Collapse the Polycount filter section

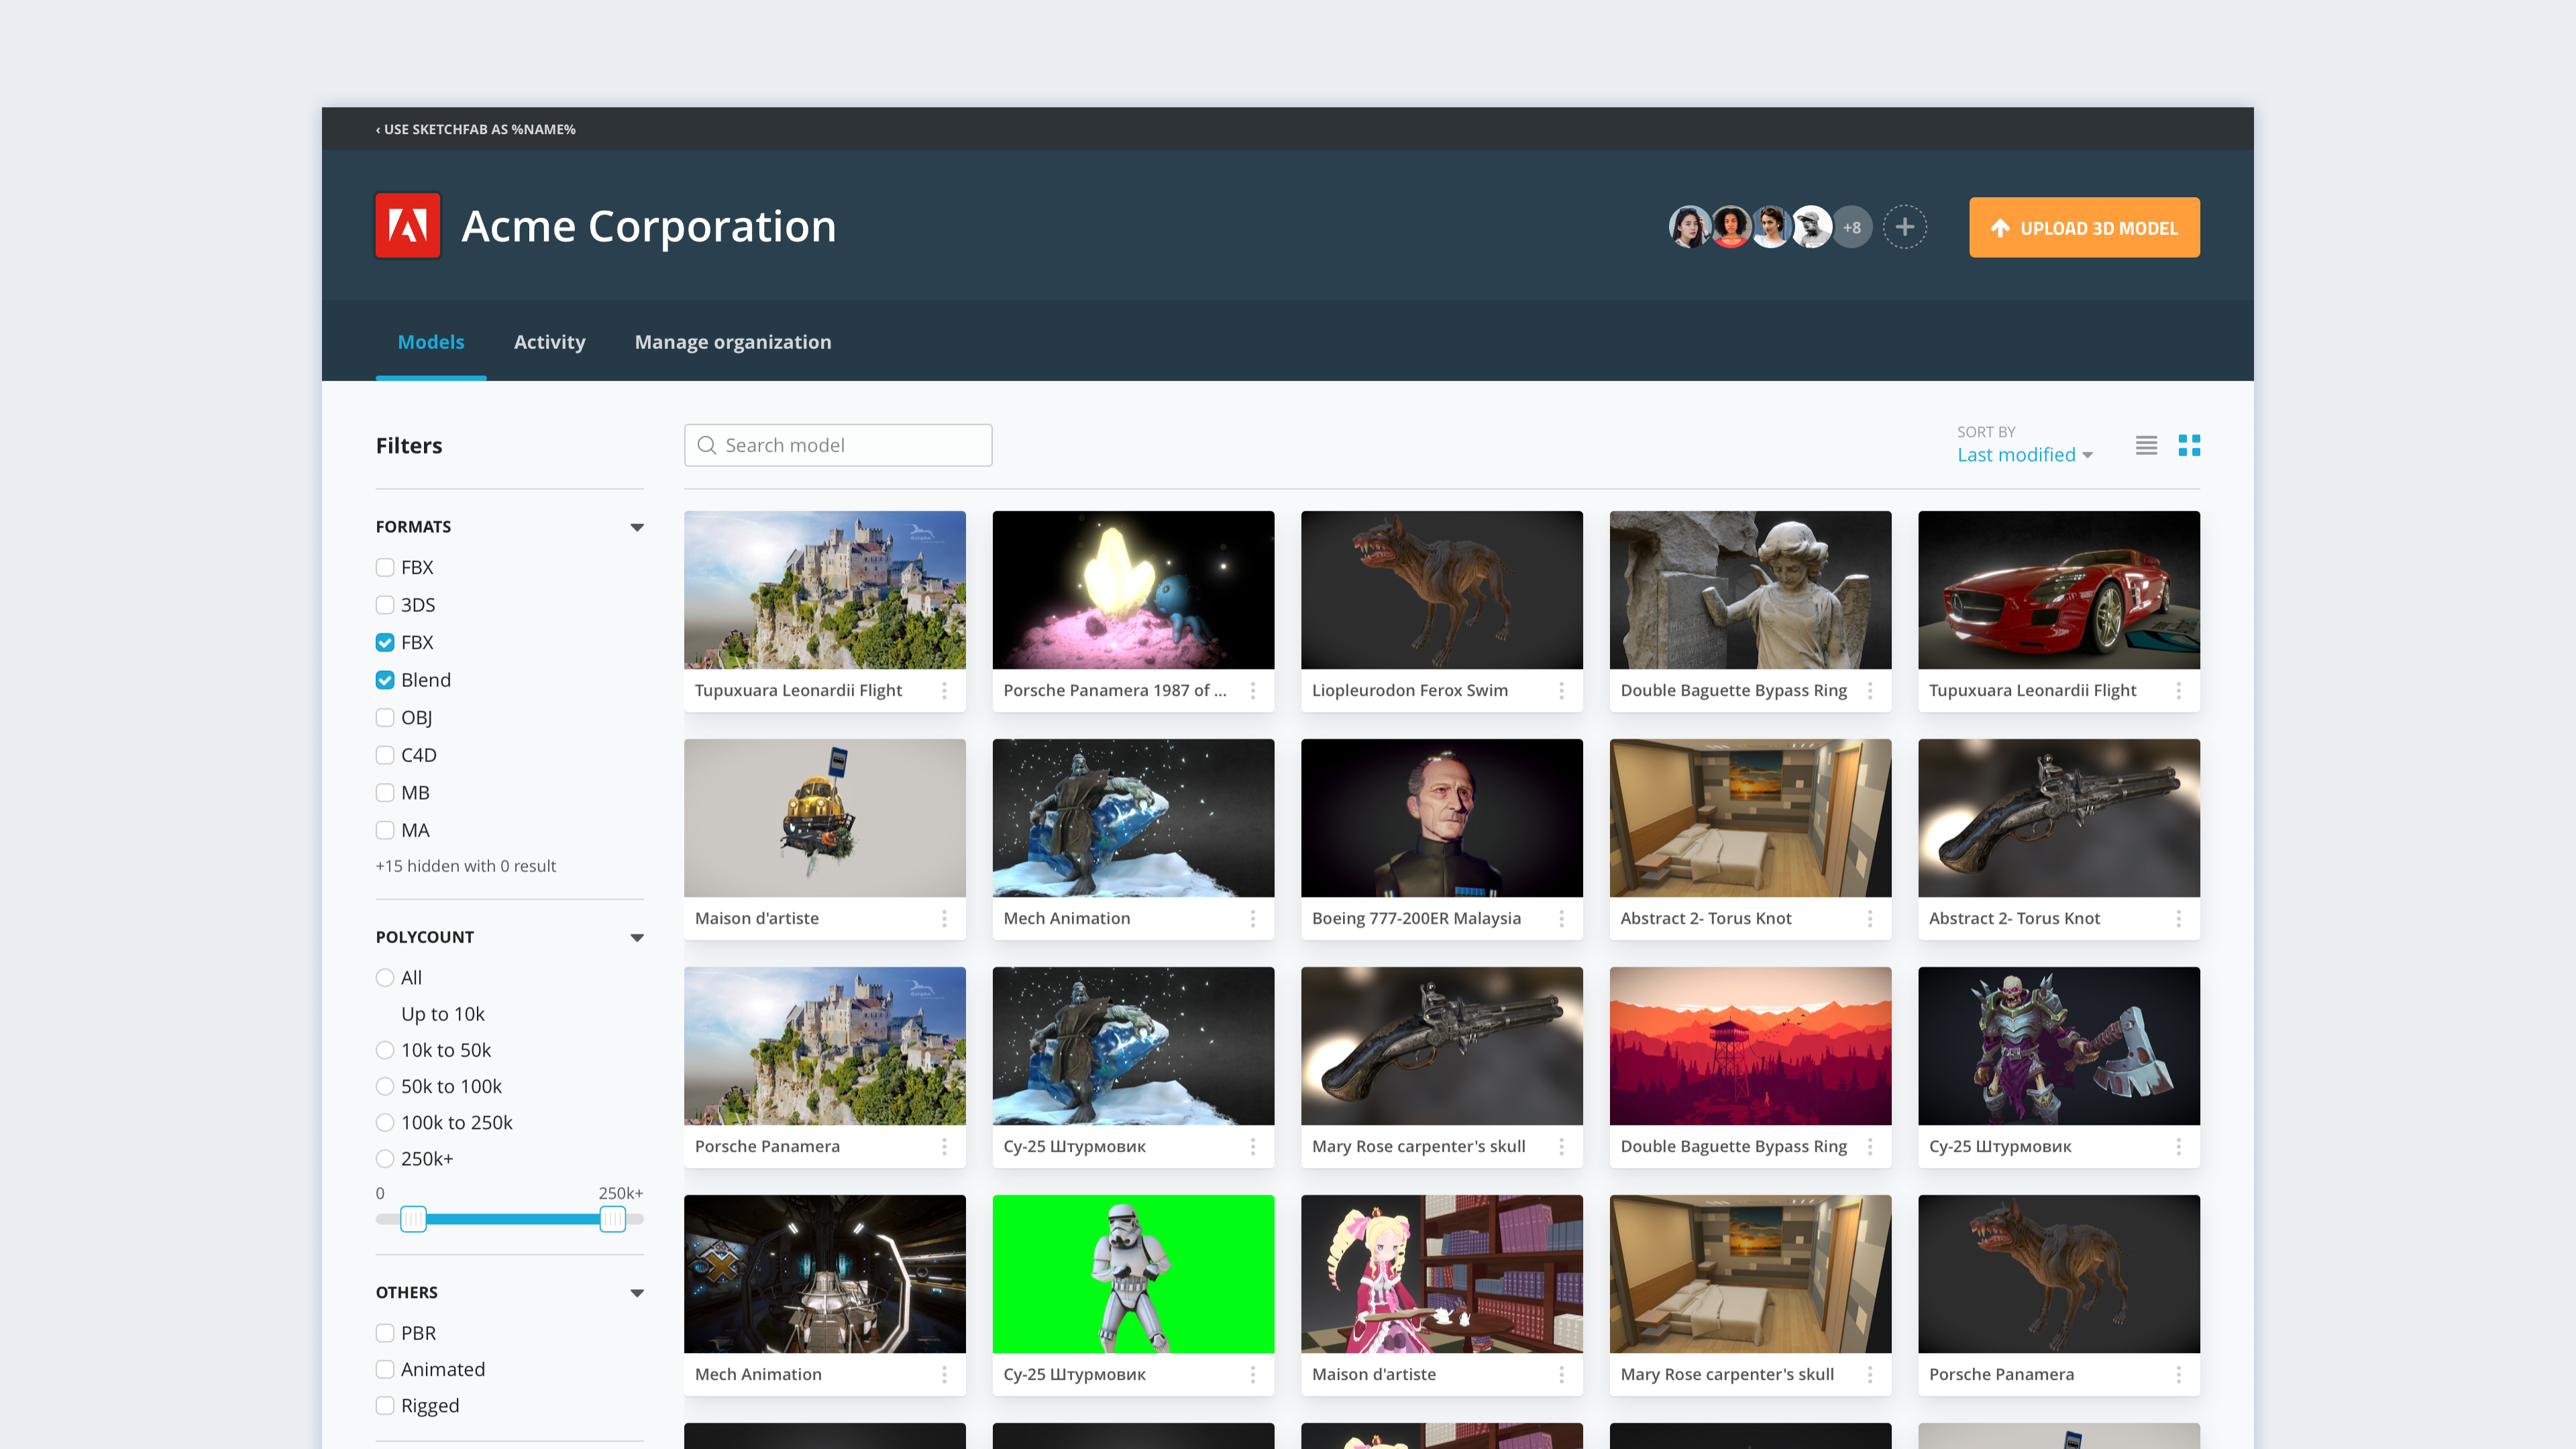[637, 937]
